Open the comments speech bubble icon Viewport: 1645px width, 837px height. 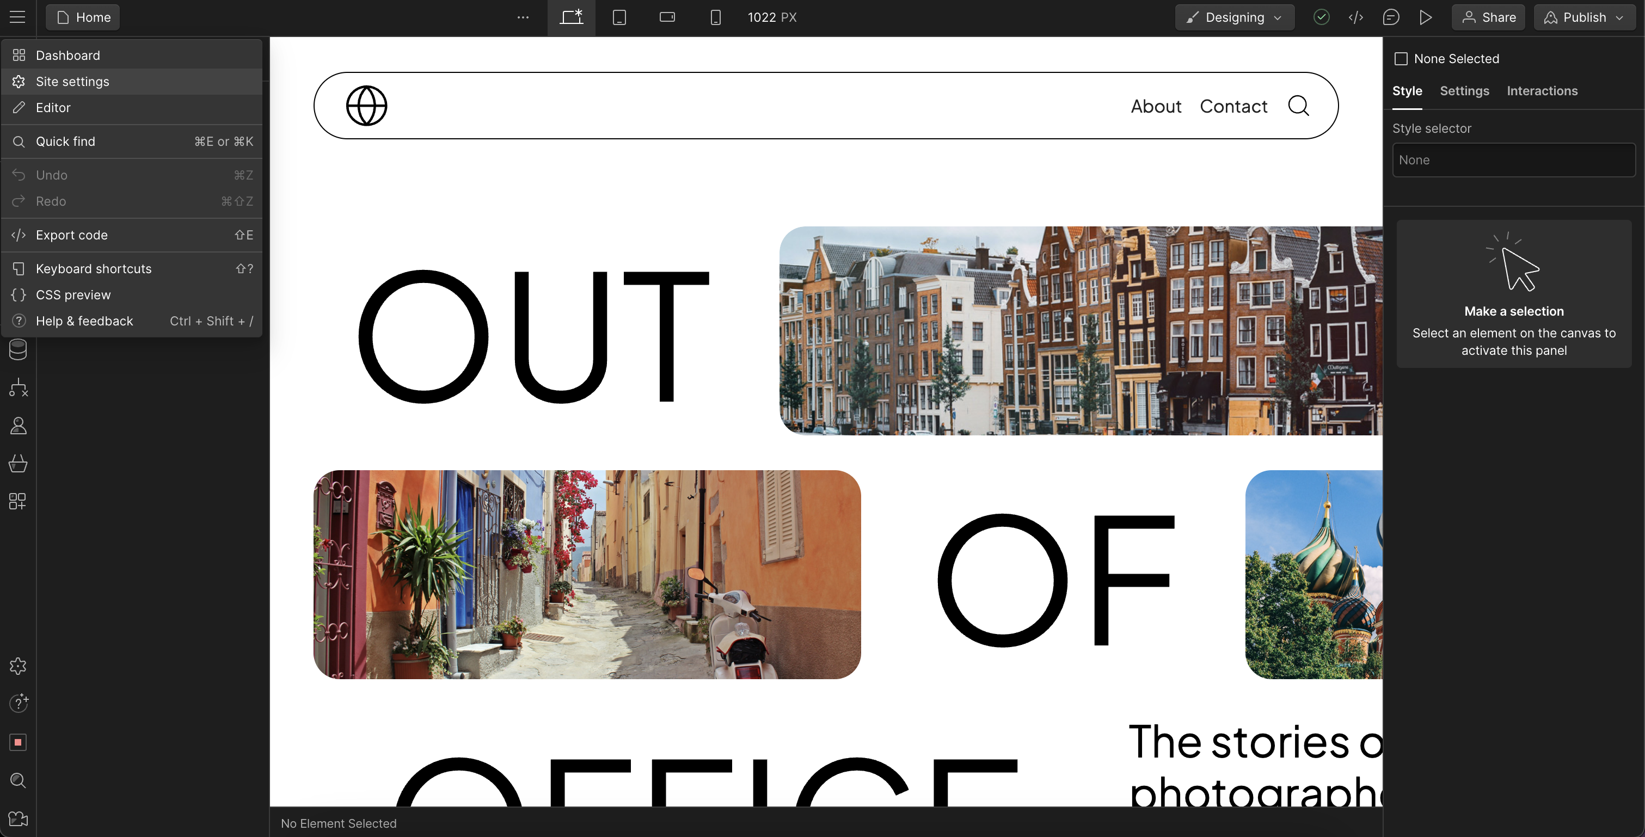(1391, 17)
